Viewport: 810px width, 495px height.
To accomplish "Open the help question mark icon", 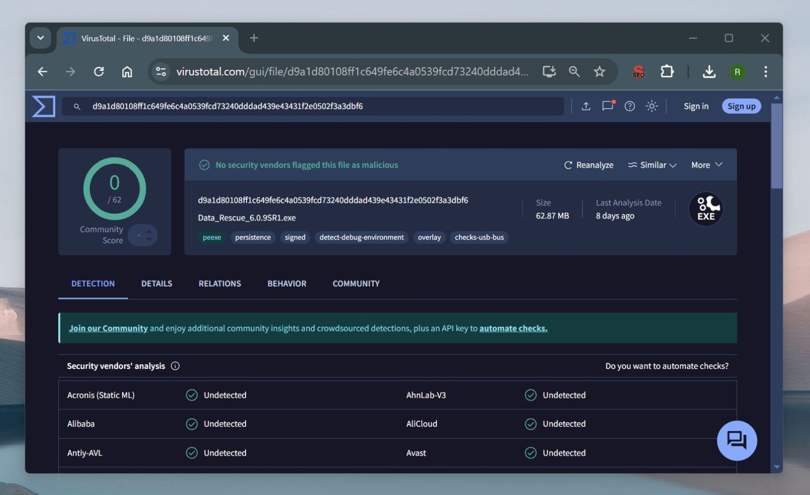I will click(x=630, y=106).
